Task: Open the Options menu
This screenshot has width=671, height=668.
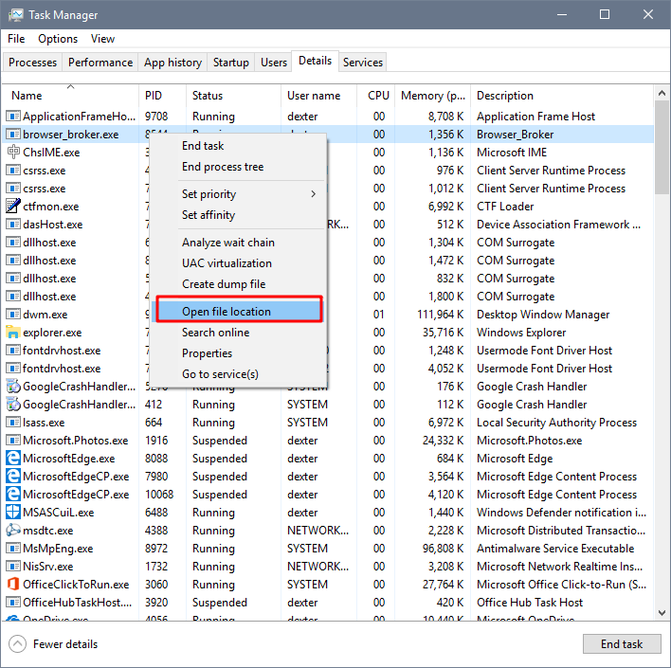Action: point(58,39)
